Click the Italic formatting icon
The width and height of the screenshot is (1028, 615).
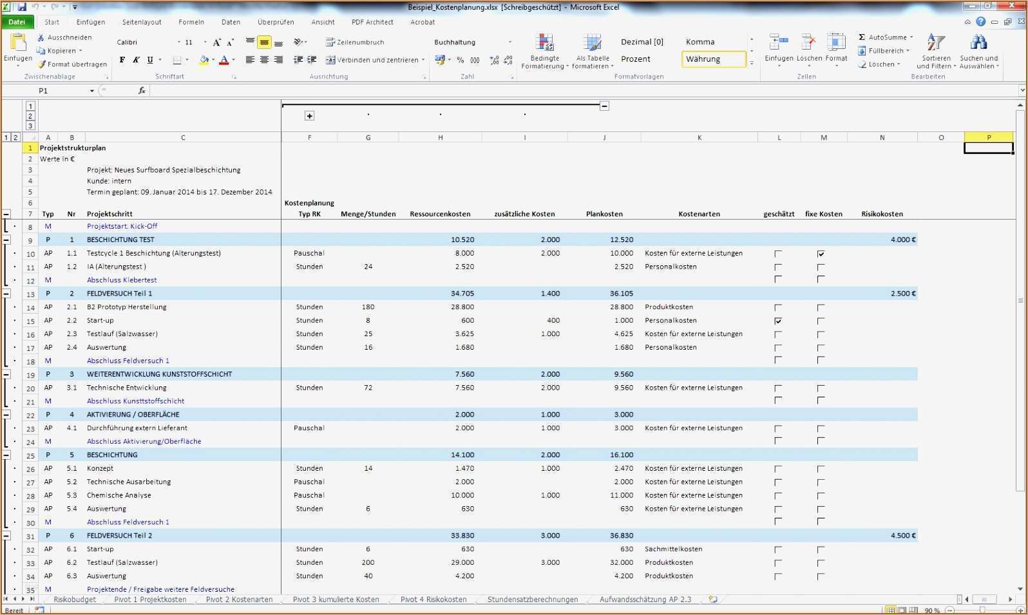(x=136, y=60)
